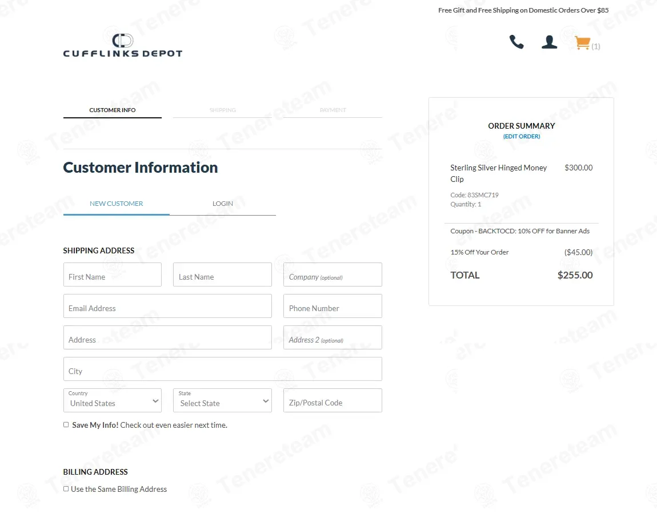Click the Phone Number field

tap(332, 306)
